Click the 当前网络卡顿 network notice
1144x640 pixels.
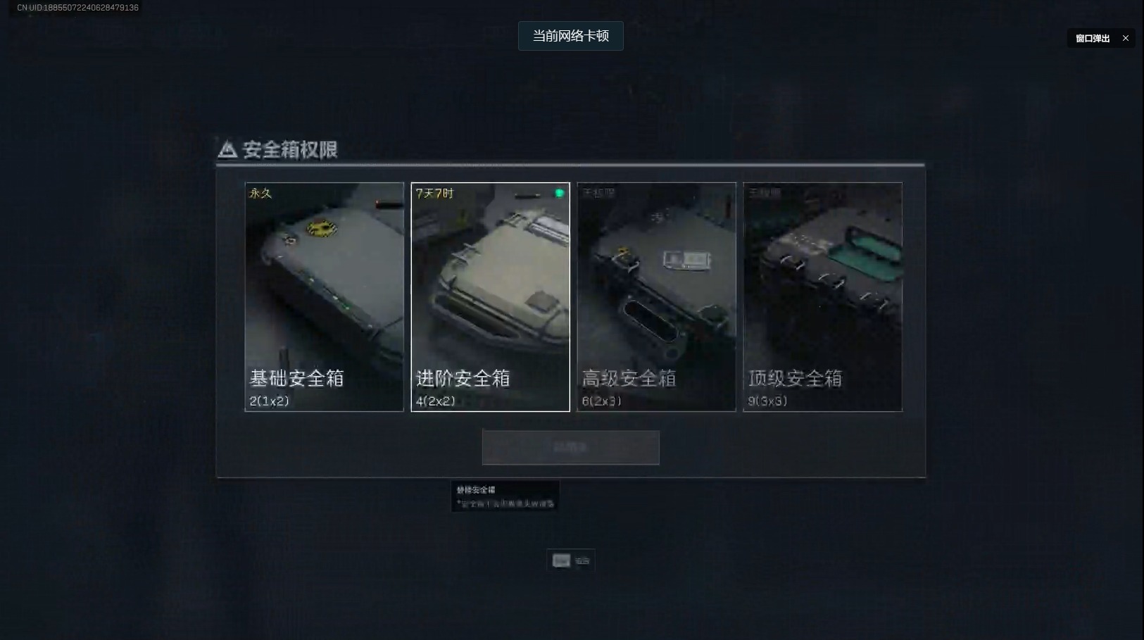coord(570,36)
